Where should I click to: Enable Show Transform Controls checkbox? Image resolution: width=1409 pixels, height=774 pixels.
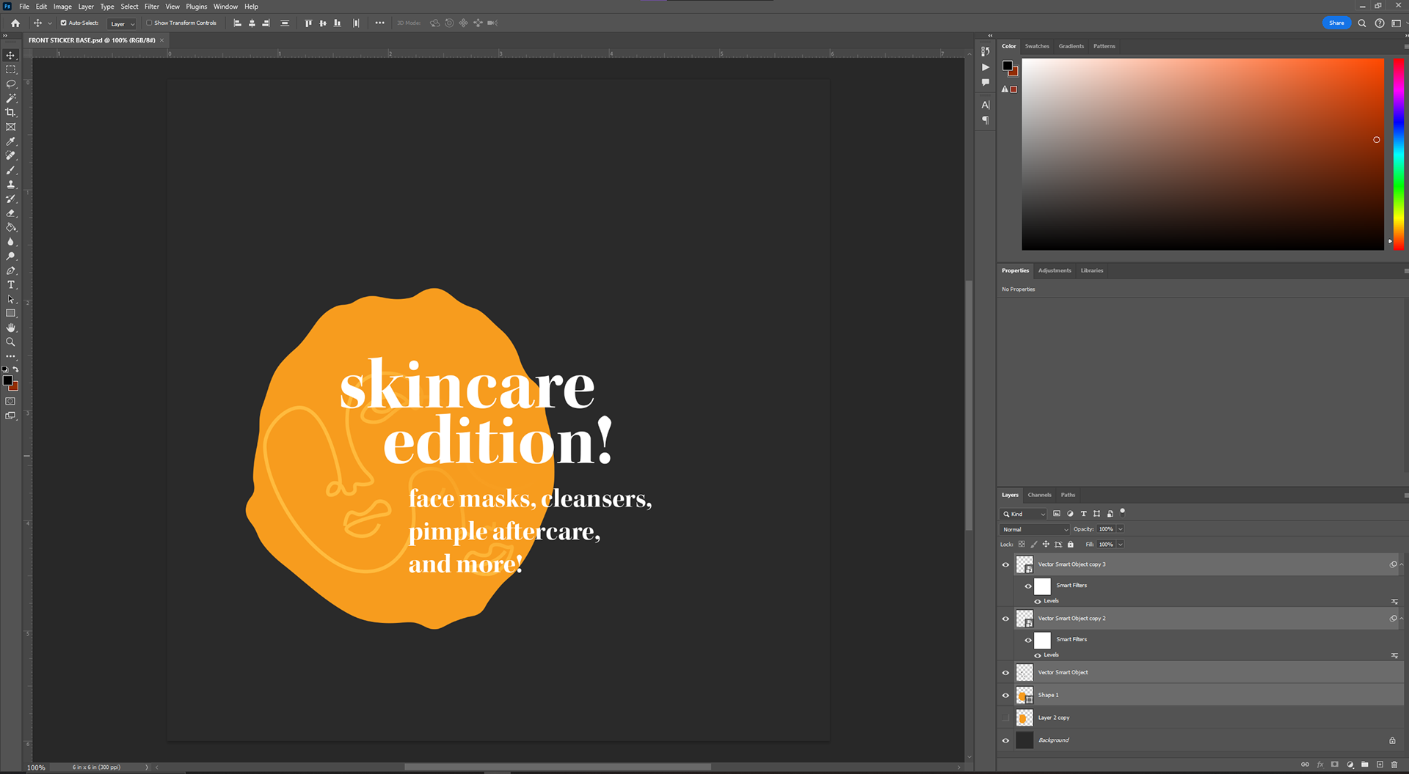[x=149, y=23]
